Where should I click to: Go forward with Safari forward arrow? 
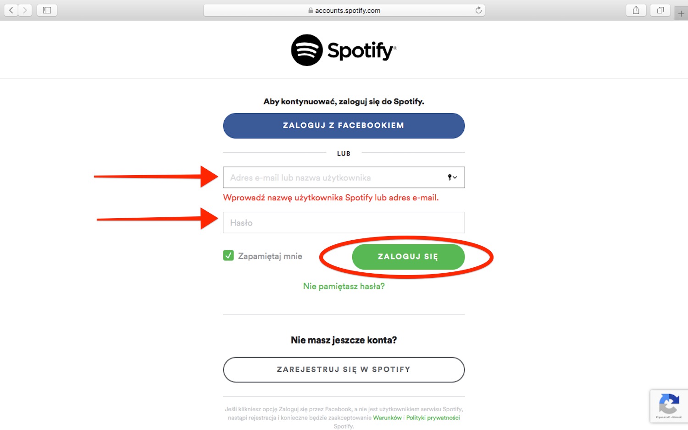(x=25, y=10)
